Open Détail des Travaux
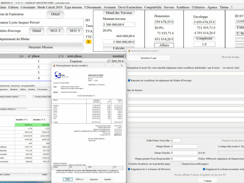Screen dimensions: 244x183 pyautogui.click(x=119, y=13)
